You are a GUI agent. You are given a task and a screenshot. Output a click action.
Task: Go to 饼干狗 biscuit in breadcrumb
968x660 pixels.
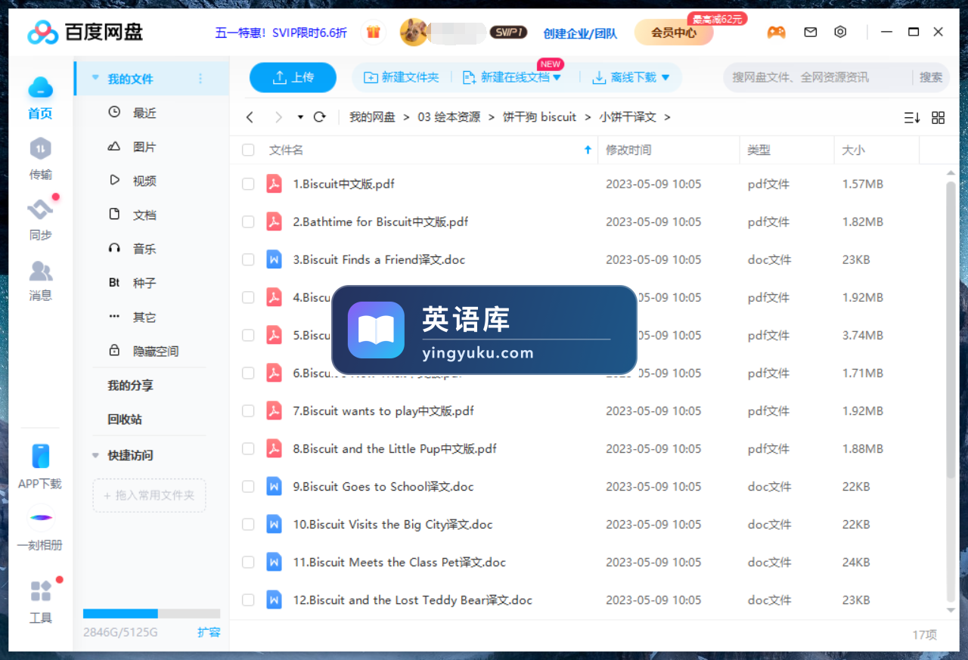(x=540, y=117)
